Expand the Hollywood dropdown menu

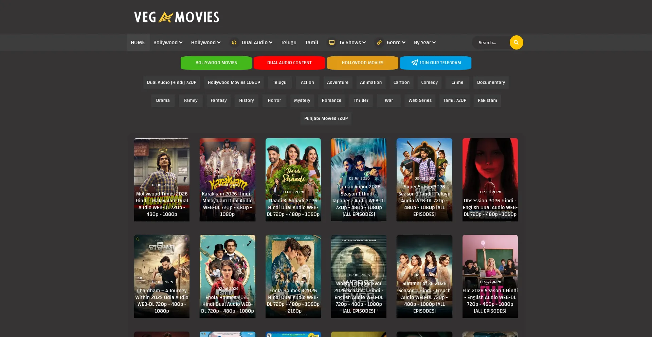click(x=206, y=42)
